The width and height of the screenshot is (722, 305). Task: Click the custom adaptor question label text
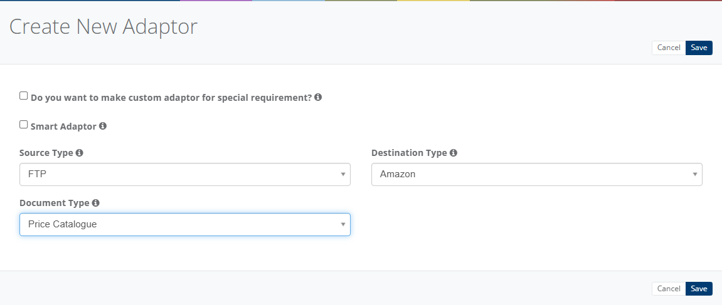point(171,98)
